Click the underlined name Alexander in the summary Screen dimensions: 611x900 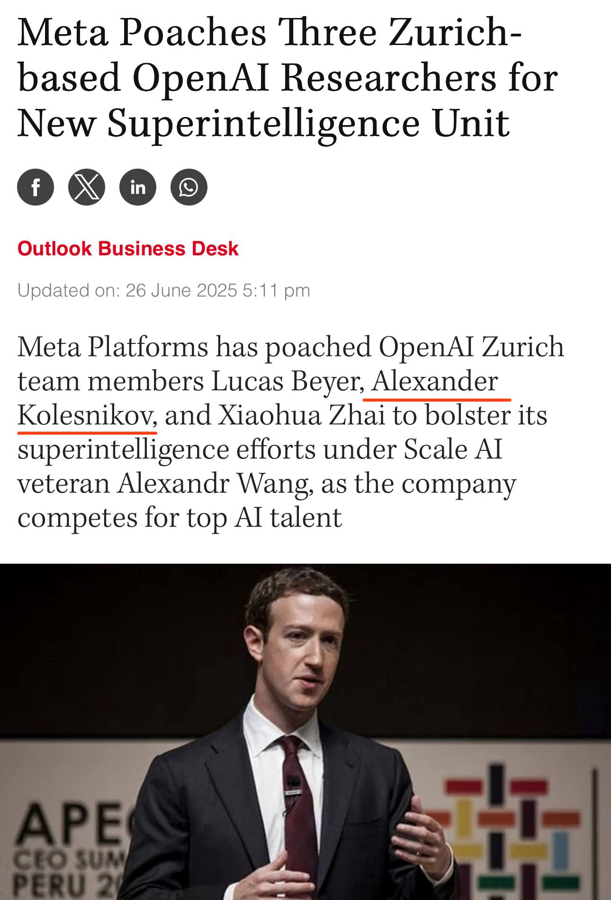[435, 381]
